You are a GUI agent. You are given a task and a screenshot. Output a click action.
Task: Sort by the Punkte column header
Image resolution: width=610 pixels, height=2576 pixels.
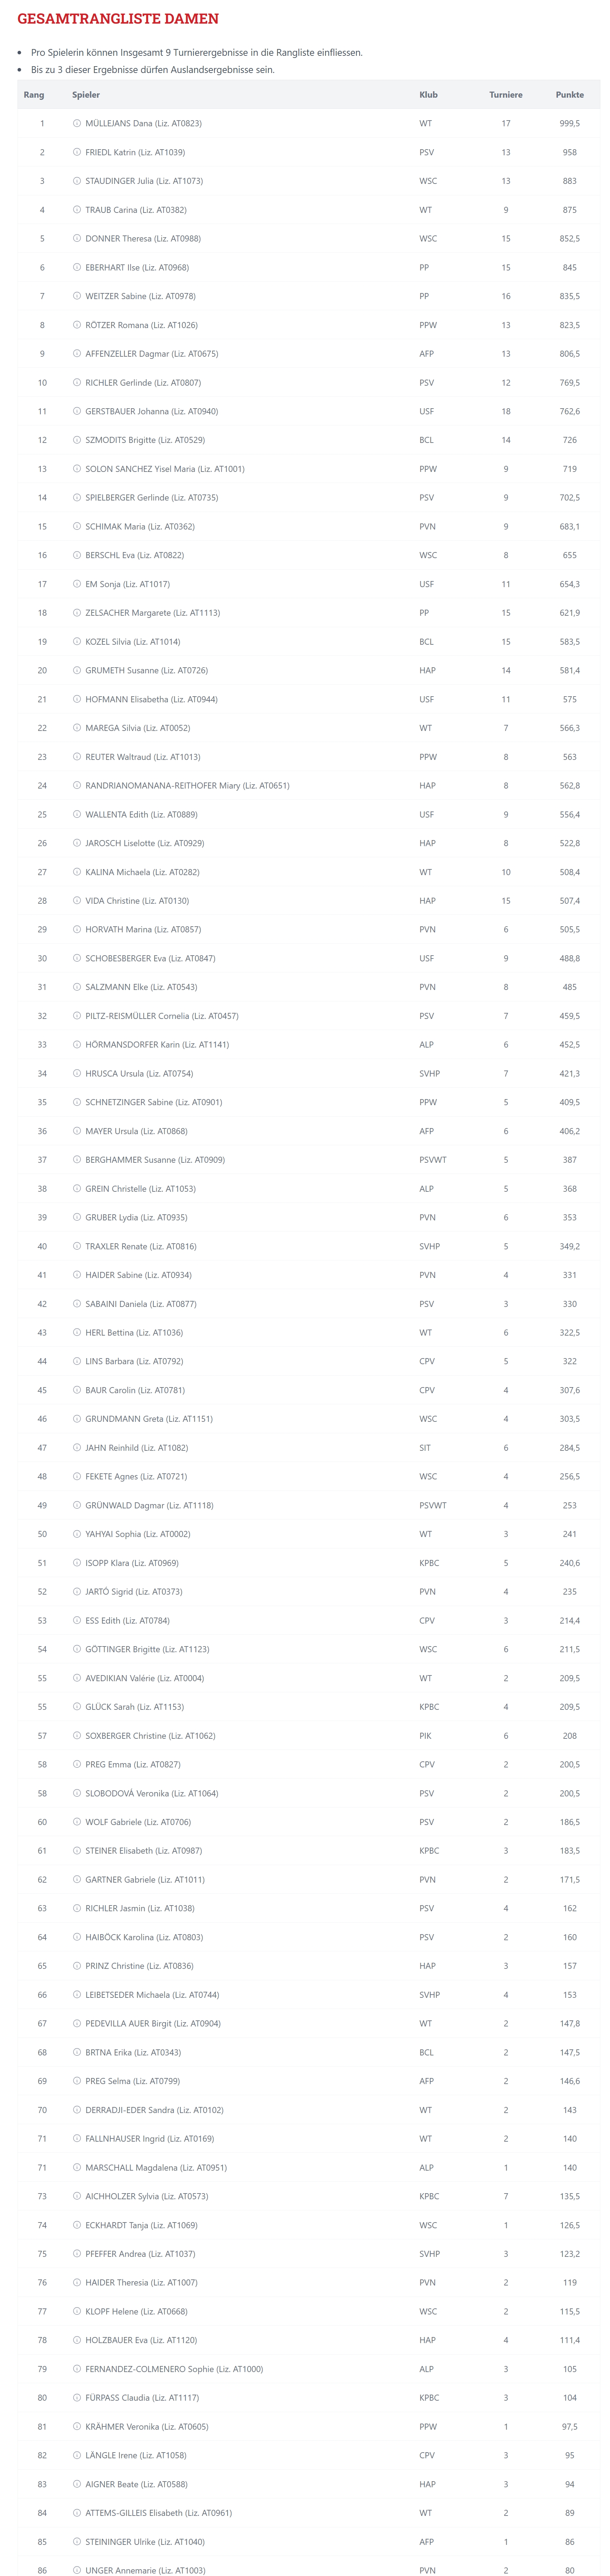pyautogui.click(x=569, y=95)
